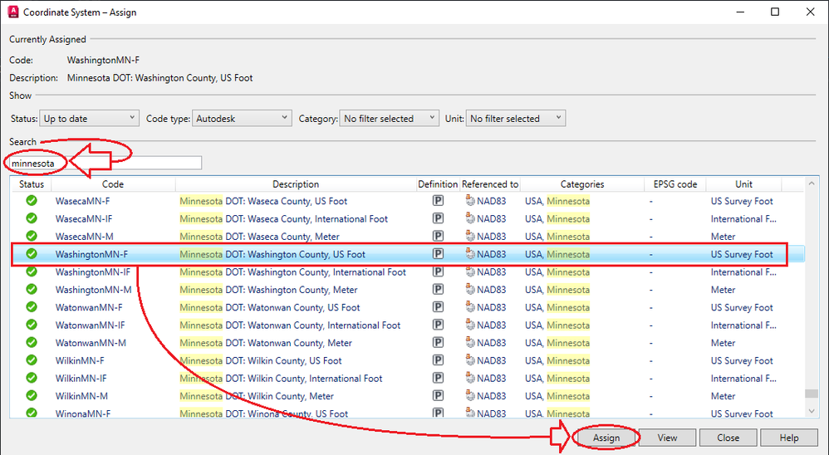
Task: Open the Status filter dropdown
Action: 89,119
